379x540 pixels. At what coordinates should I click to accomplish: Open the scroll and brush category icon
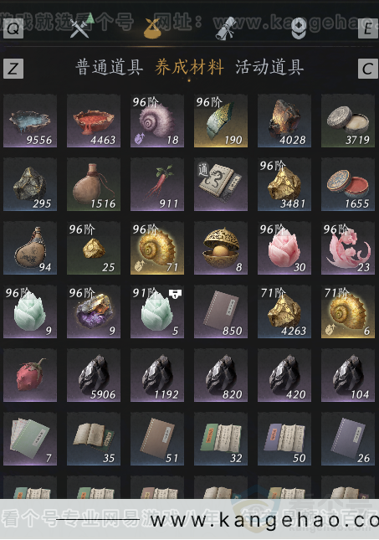click(x=226, y=28)
